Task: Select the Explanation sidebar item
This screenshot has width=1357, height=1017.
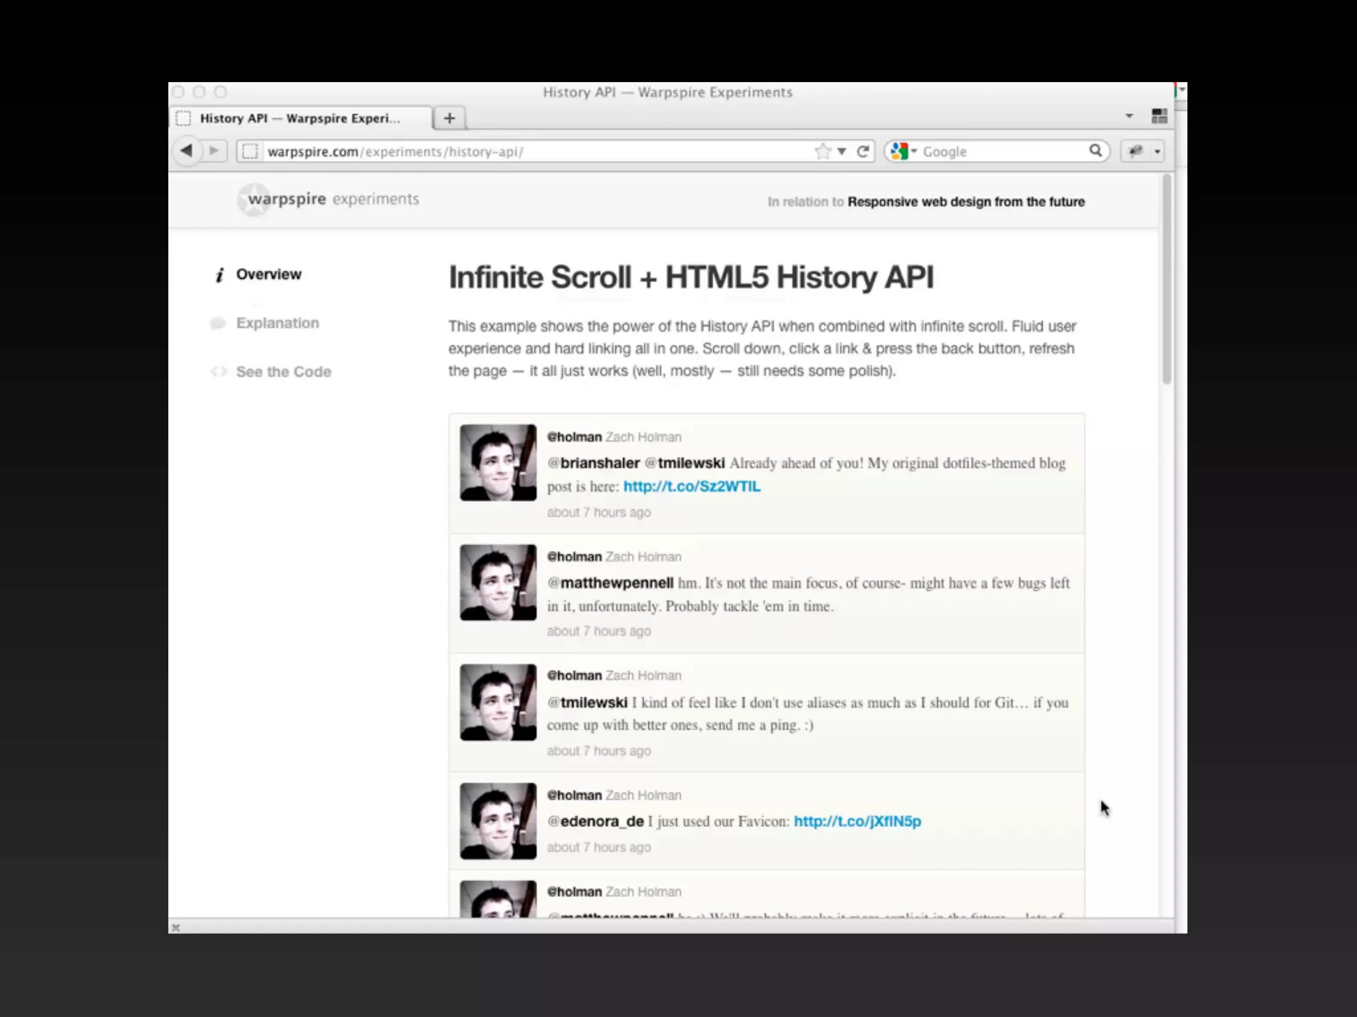Action: point(277,323)
